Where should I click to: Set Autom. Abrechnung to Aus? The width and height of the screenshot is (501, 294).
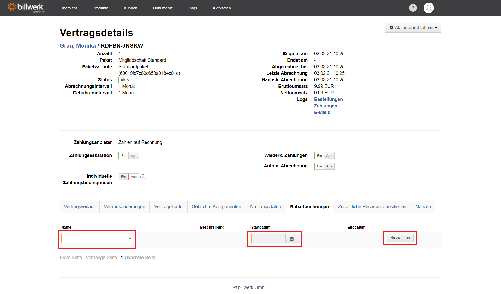pos(329,166)
